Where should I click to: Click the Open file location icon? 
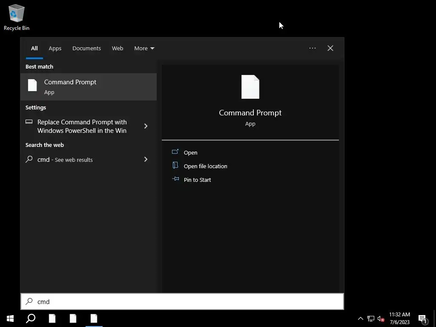tap(175, 165)
